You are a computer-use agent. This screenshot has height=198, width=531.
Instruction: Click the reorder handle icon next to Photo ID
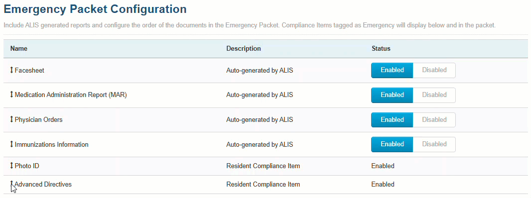coord(11,166)
